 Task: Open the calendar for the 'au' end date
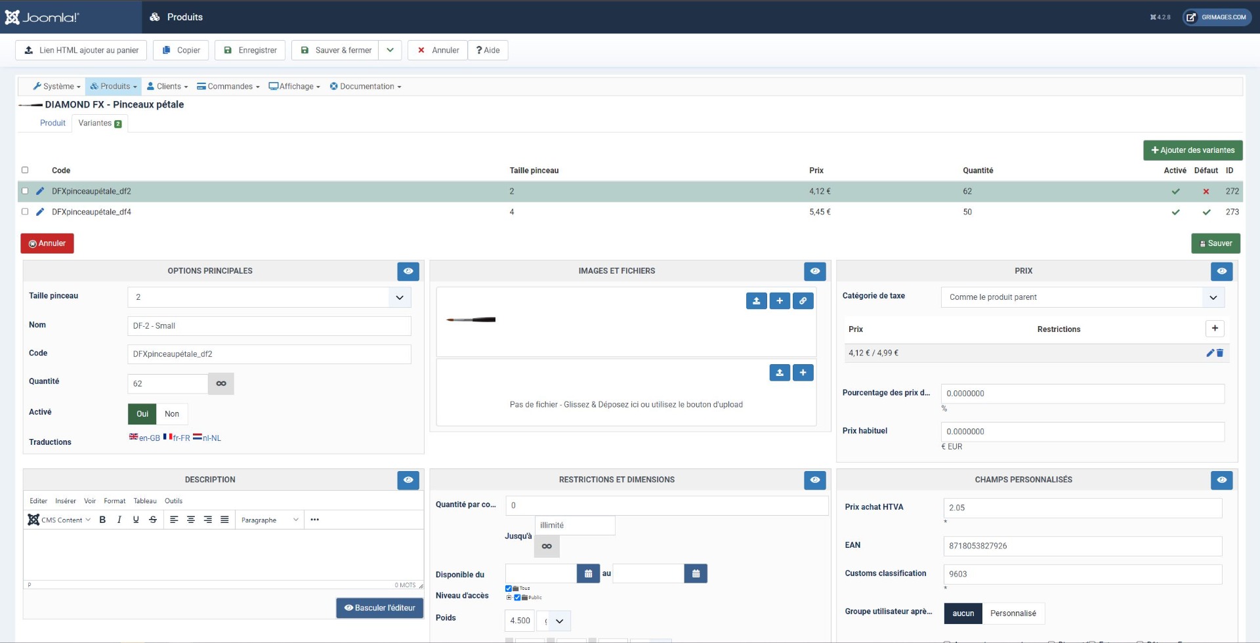click(x=696, y=573)
